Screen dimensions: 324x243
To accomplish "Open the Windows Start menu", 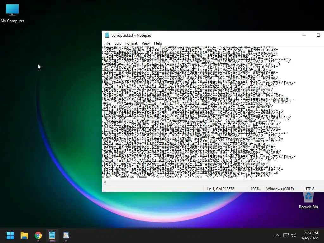I will click(10, 235).
